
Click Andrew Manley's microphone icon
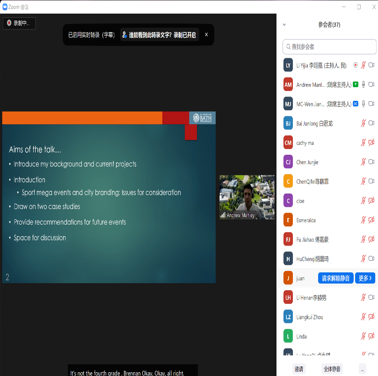pyautogui.click(x=363, y=84)
